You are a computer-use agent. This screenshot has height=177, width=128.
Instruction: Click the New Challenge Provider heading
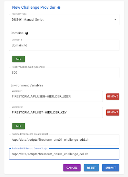point(34,7)
